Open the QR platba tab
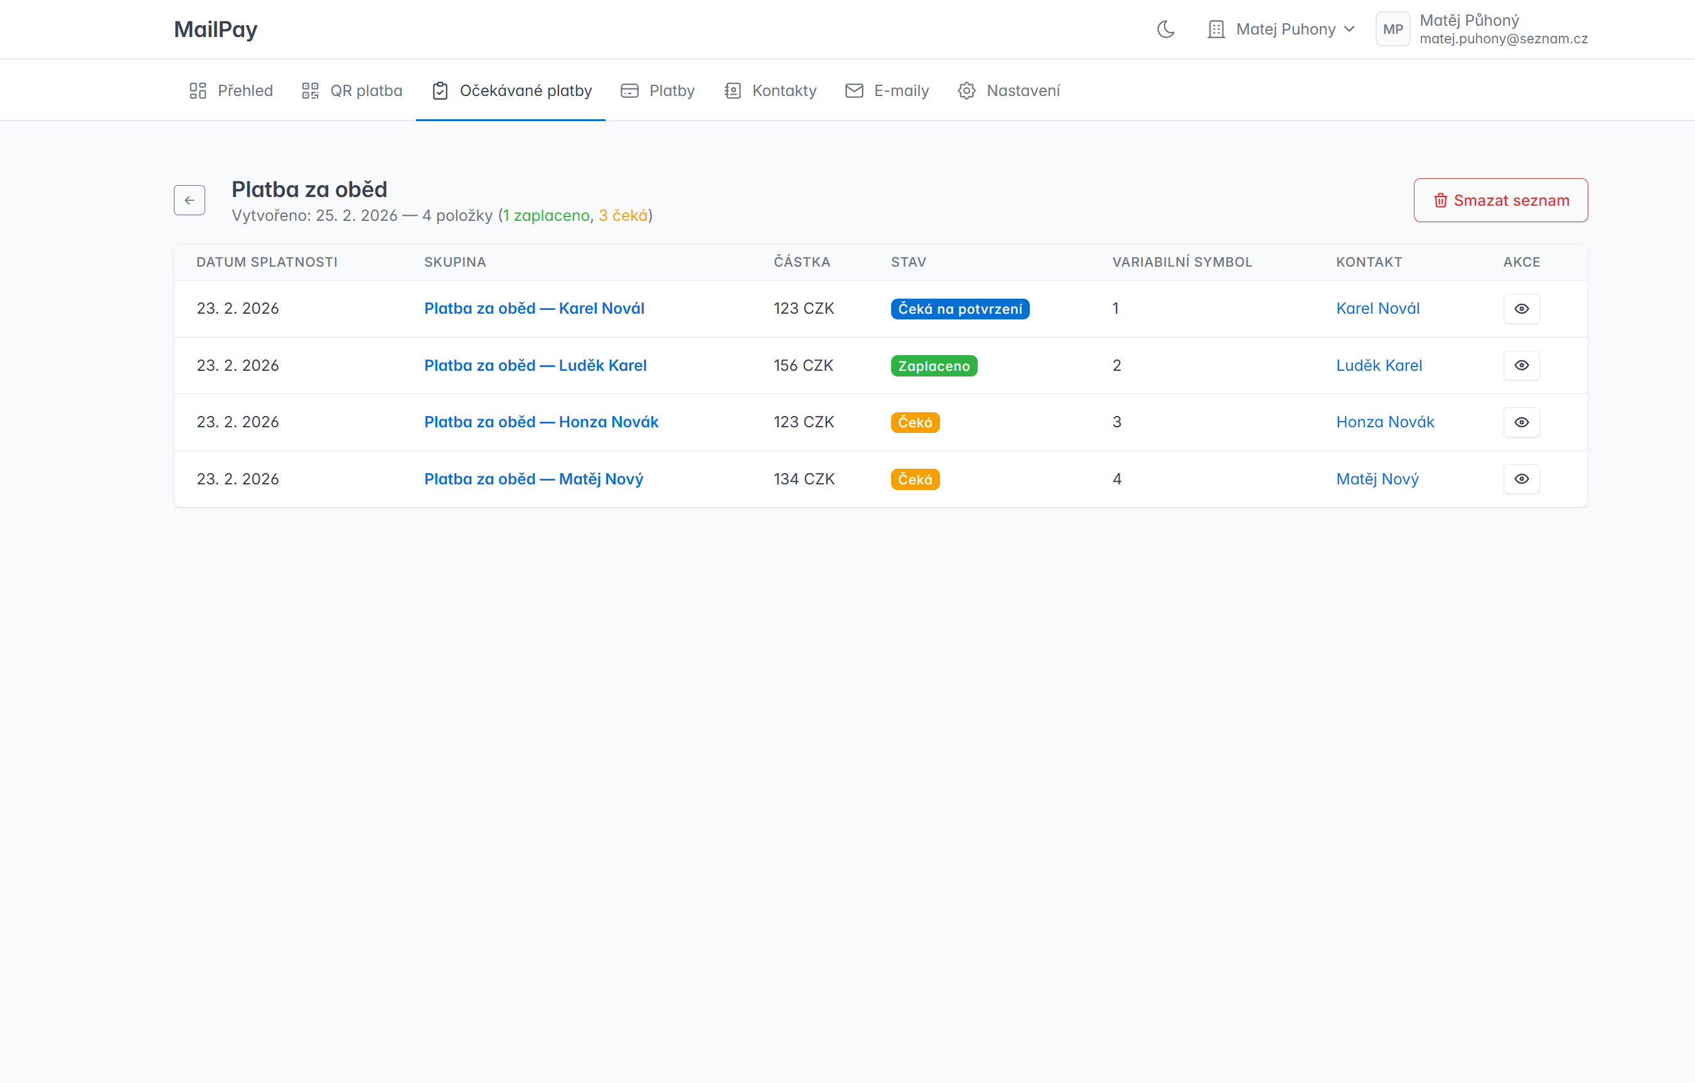This screenshot has height=1083, width=1695. pos(352,91)
